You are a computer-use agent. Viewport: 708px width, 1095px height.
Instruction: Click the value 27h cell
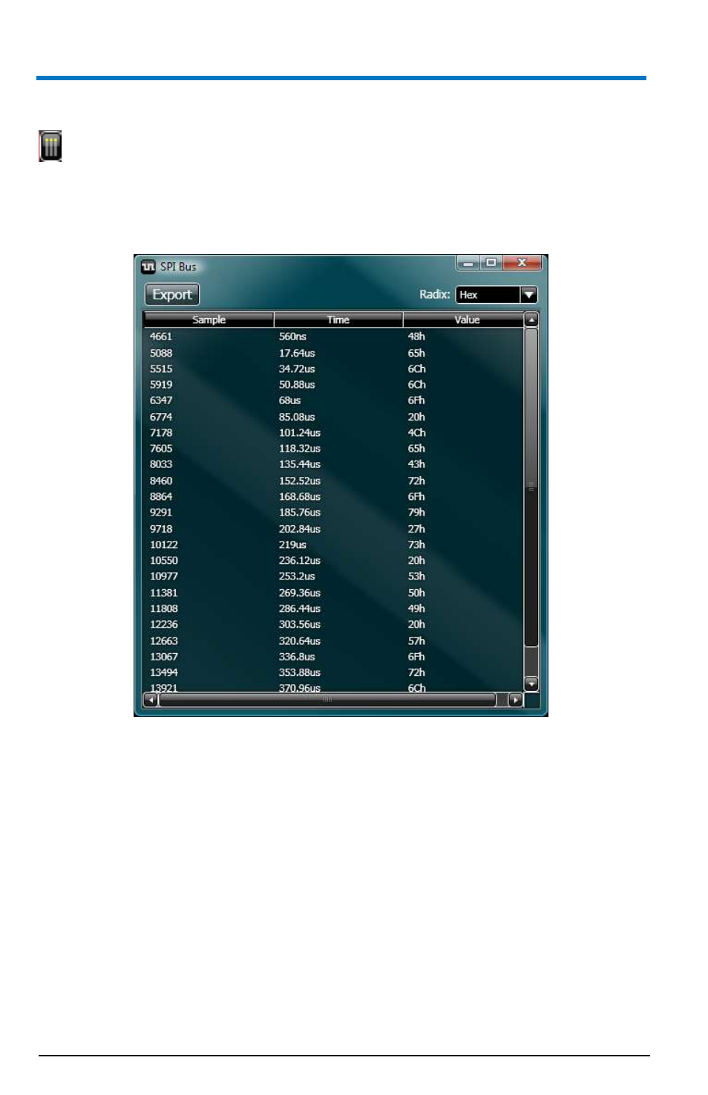tap(416, 529)
